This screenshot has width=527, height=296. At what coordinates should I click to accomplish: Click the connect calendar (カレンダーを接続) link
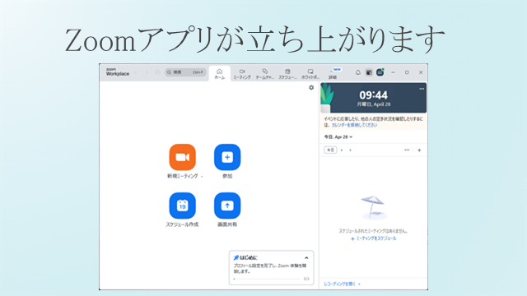click(354, 125)
